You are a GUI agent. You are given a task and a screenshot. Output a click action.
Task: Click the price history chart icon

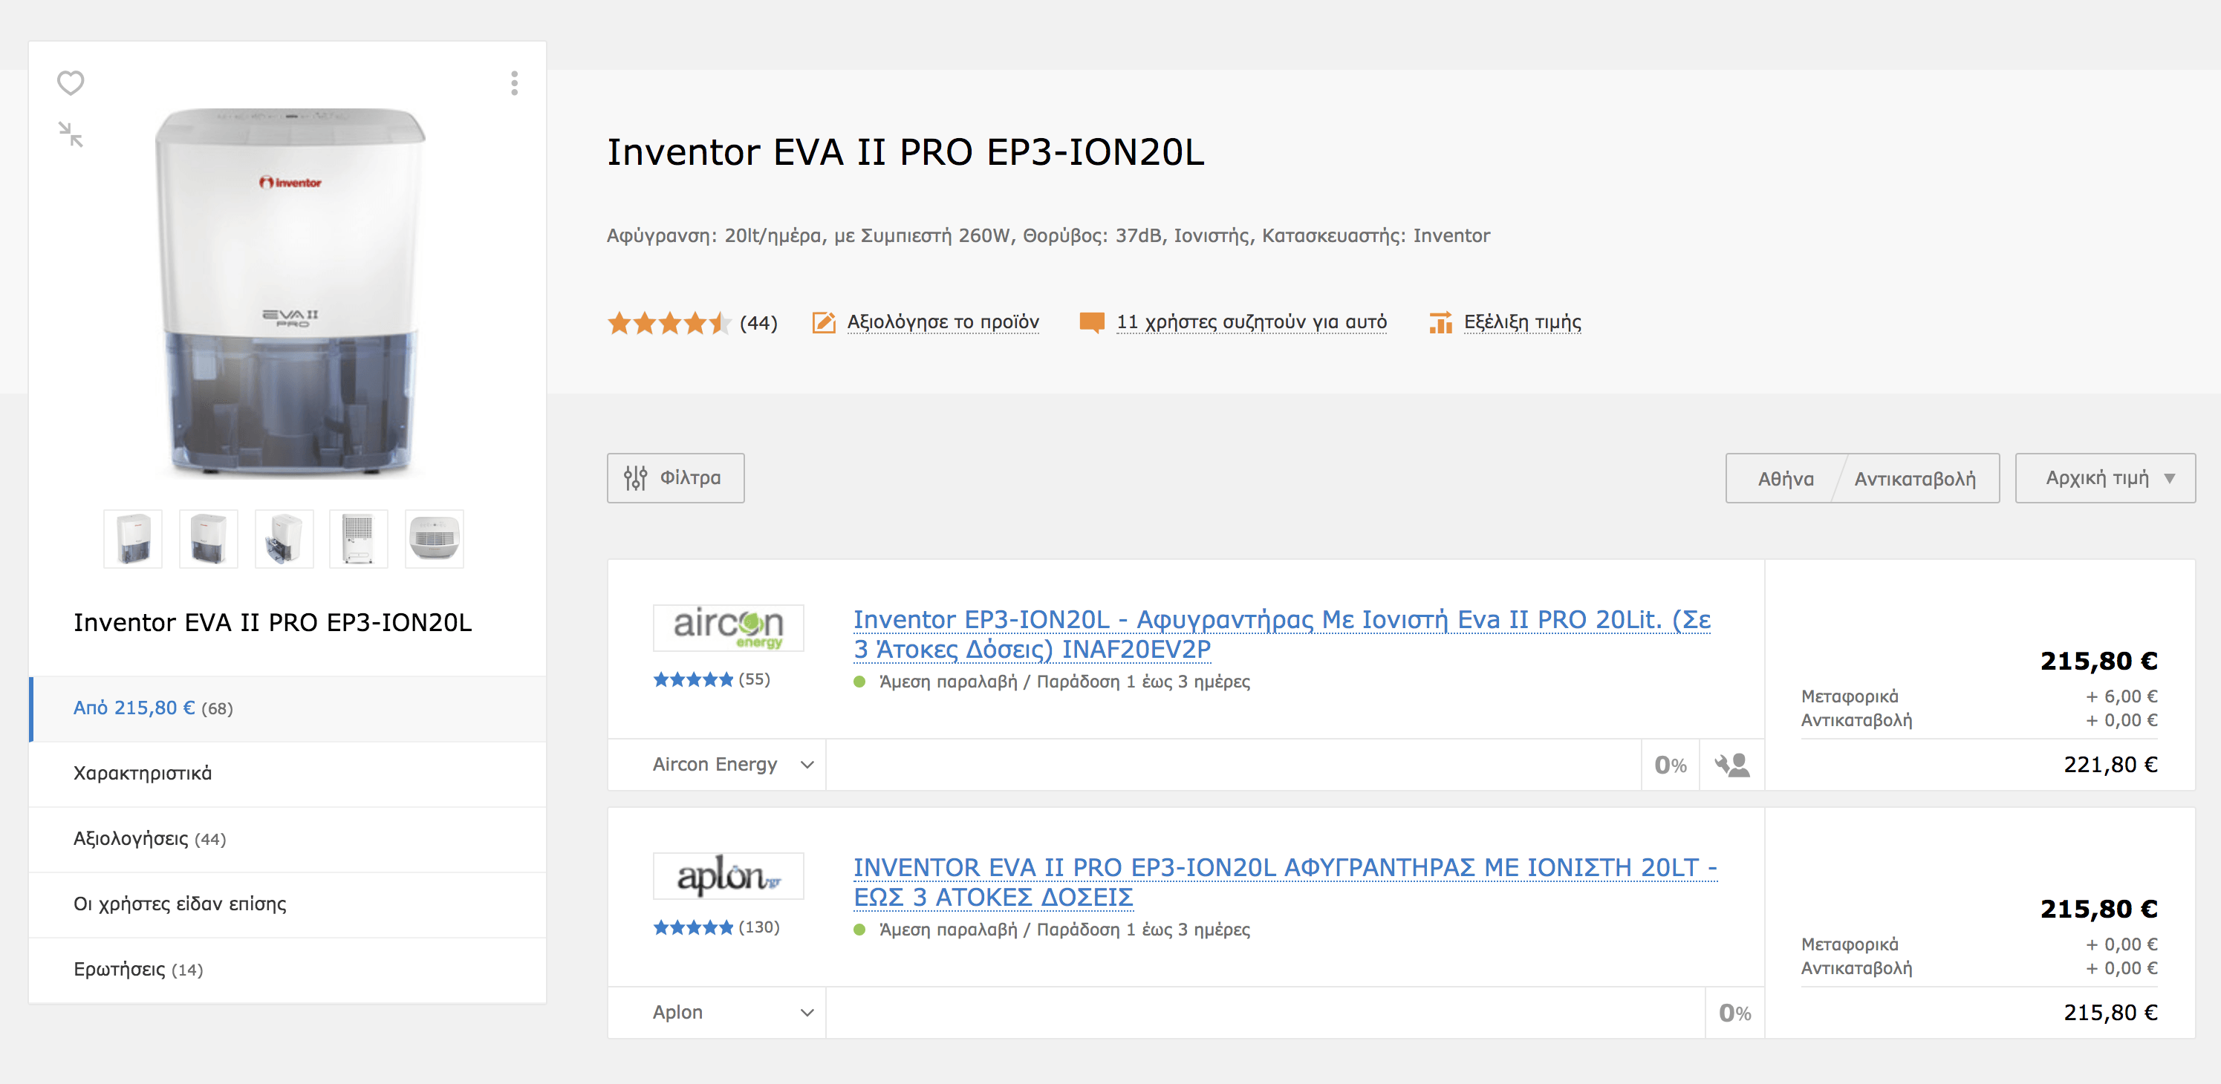pos(1441,322)
